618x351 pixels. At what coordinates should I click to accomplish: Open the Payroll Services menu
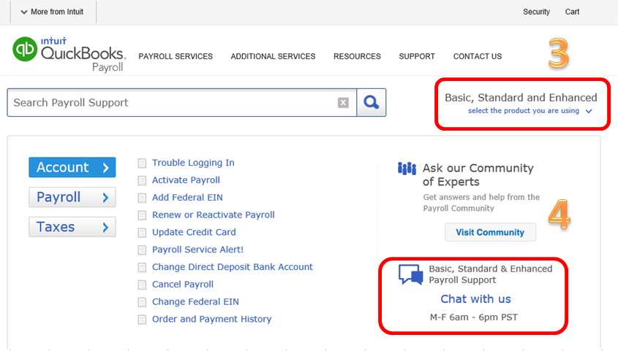[176, 56]
